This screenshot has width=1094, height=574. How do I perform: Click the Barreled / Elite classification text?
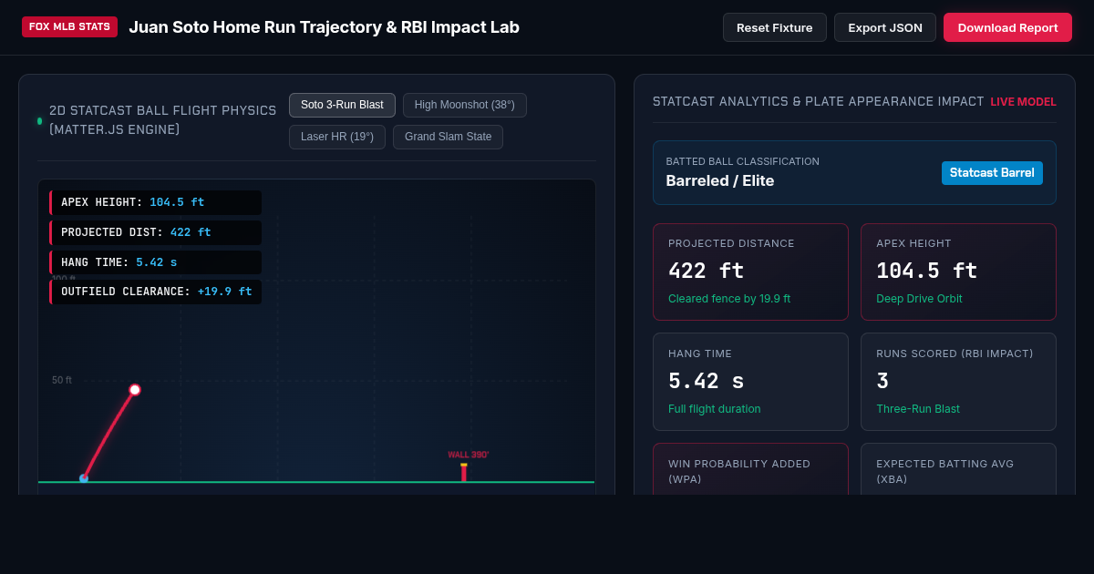(720, 180)
